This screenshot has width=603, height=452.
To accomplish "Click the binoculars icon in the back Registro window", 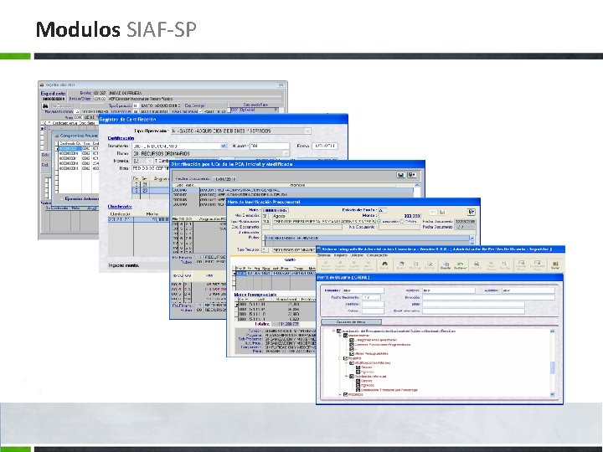I will pos(45,105).
